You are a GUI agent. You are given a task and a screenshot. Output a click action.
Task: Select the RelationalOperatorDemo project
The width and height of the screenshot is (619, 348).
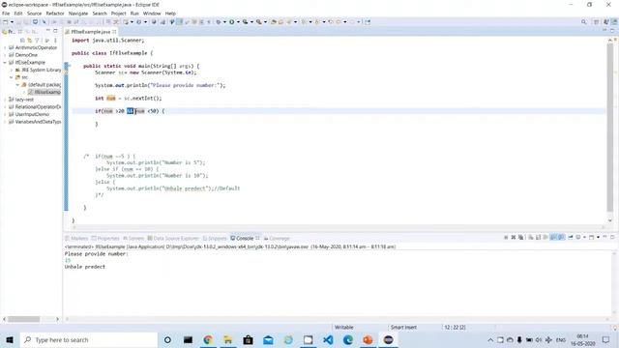click(35, 107)
